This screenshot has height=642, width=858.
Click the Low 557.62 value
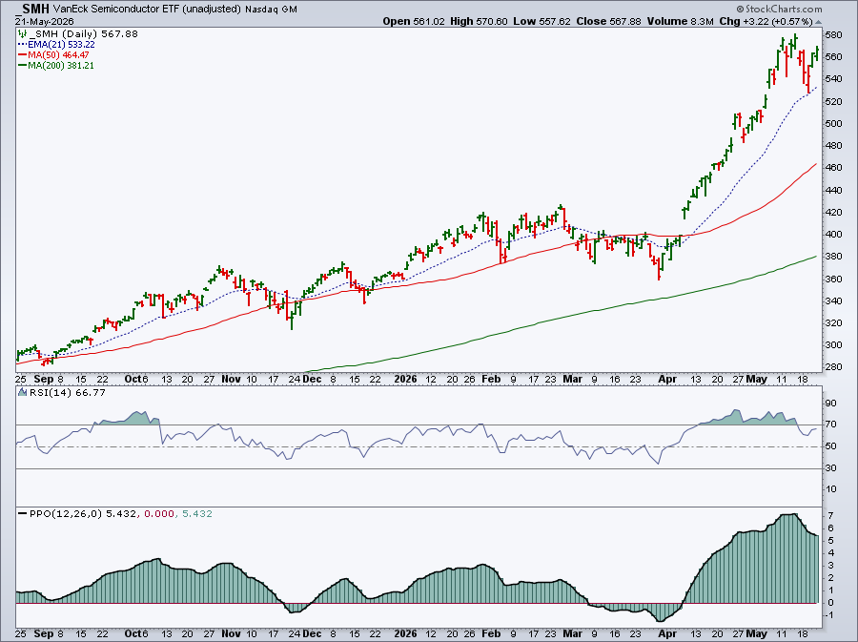pos(541,21)
